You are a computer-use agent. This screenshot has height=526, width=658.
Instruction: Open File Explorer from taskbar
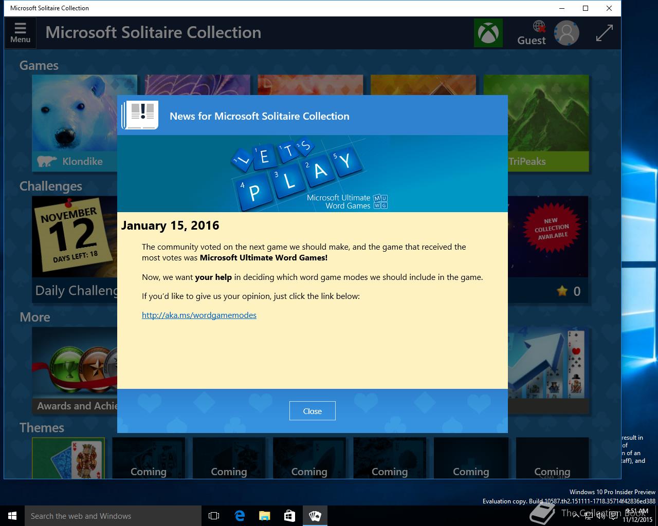(264, 516)
